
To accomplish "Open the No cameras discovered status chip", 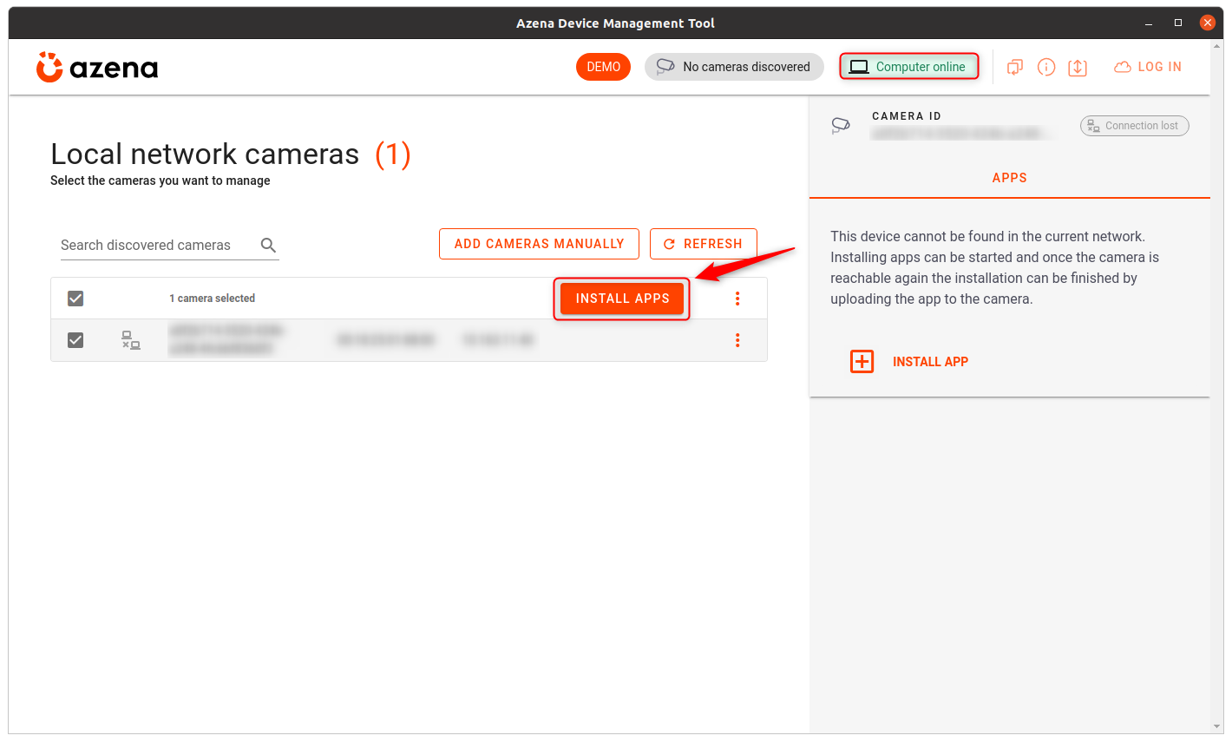I will pyautogui.click(x=734, y=67).
